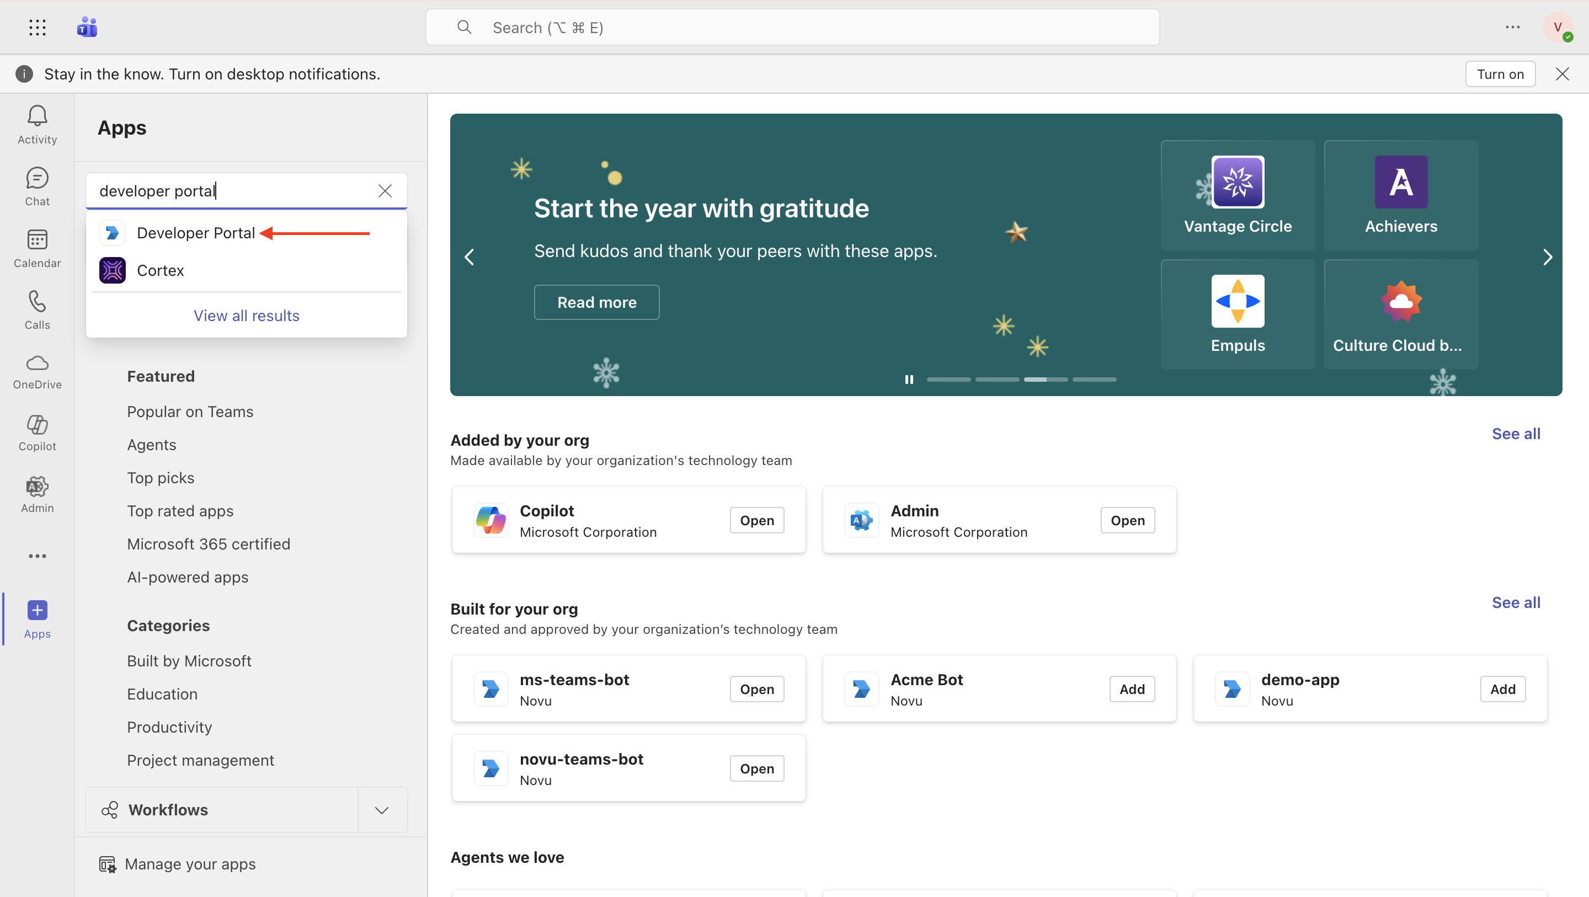The width and height of the screenshot is (1589, 897).
Task: Click Read more on the gratitude banner
Action: click(x=596, y=302)
